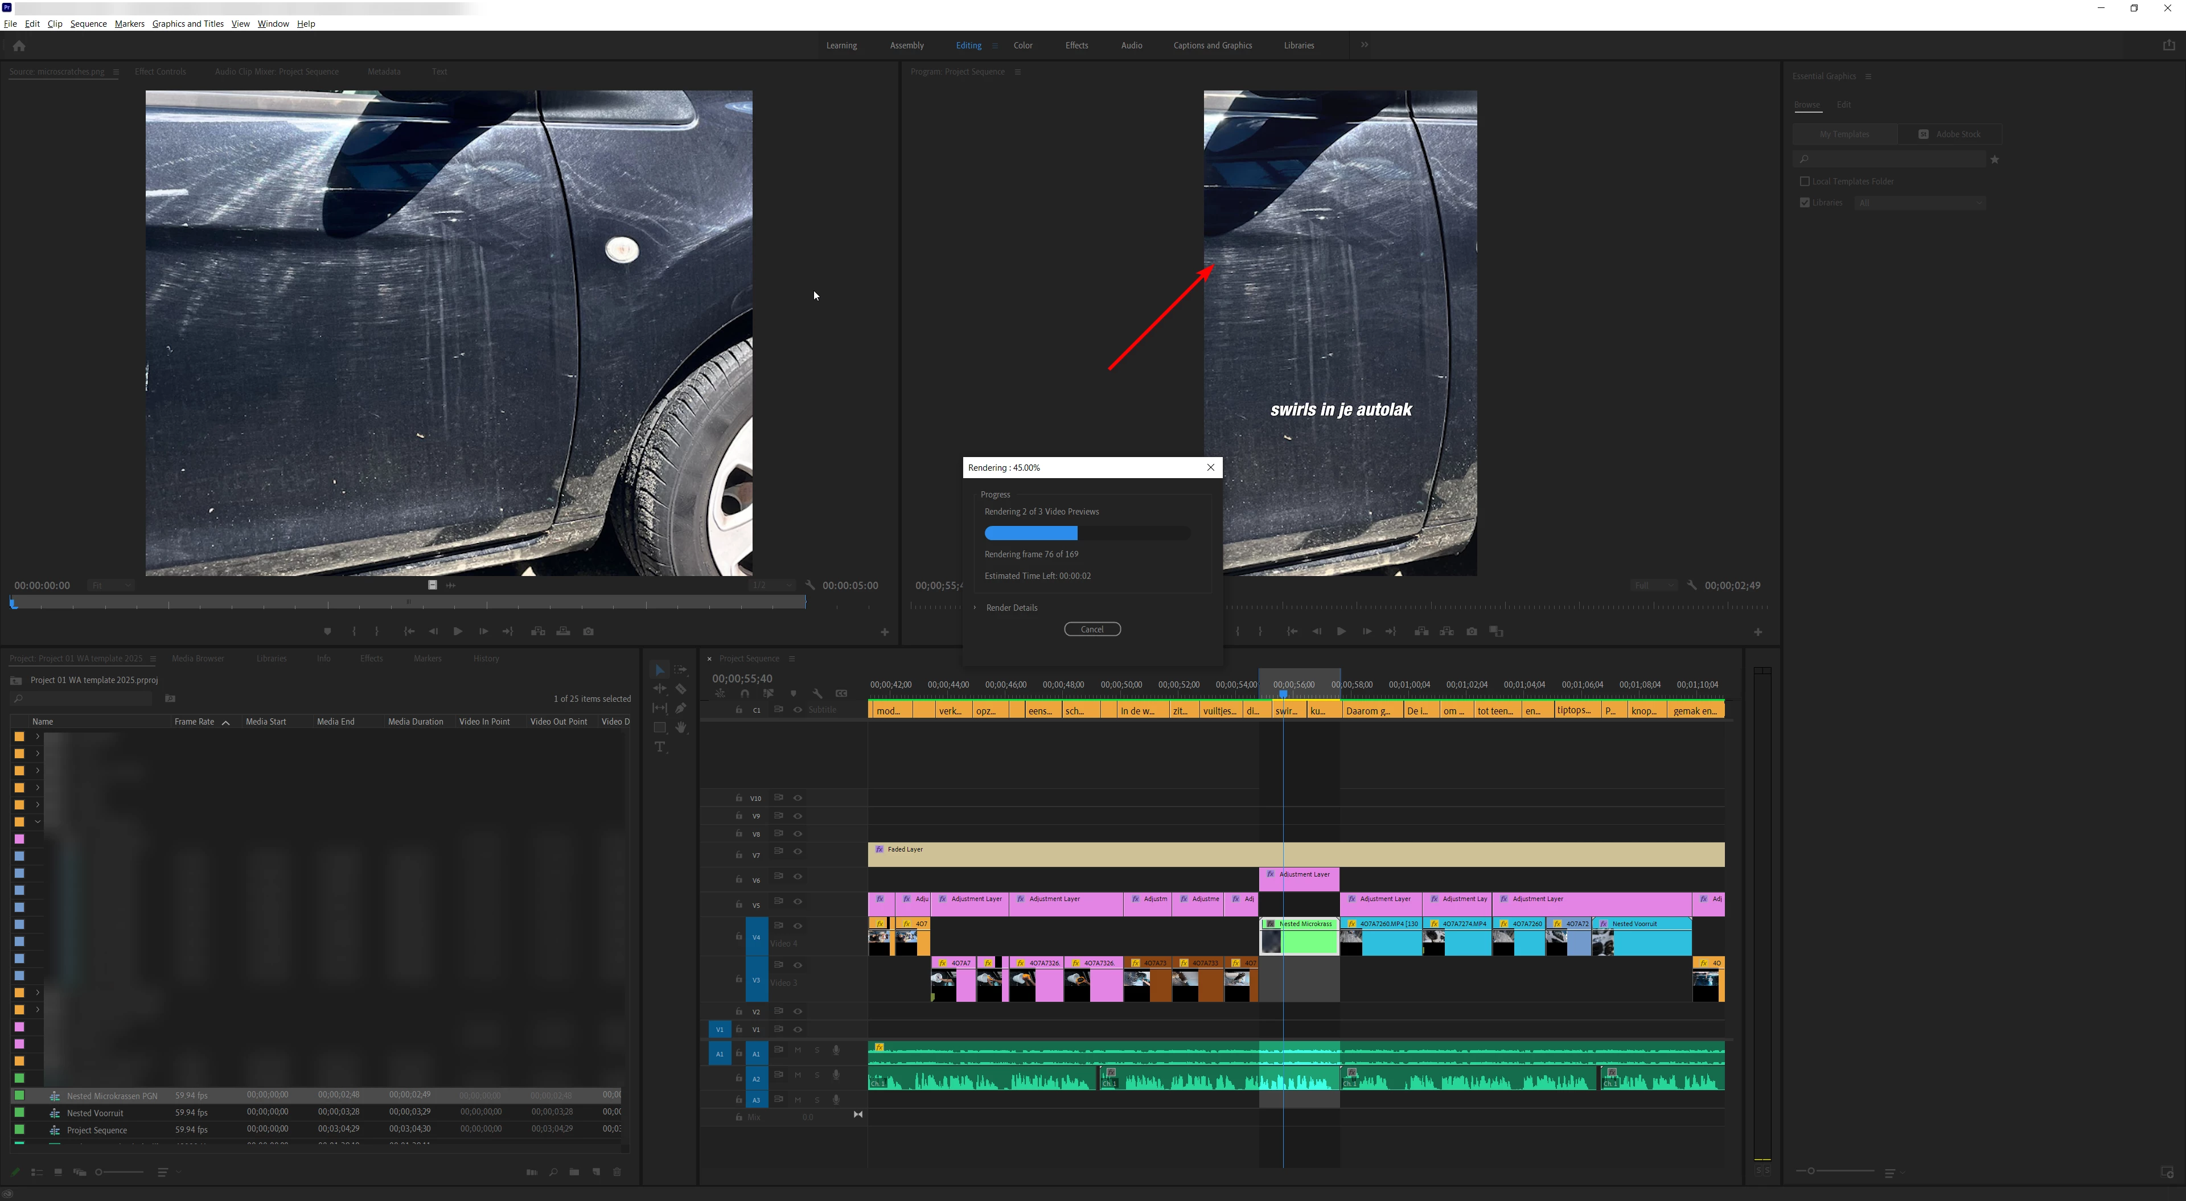
Task: Open Libraries 'All' dropdown
Action: tap(1920, 203)
